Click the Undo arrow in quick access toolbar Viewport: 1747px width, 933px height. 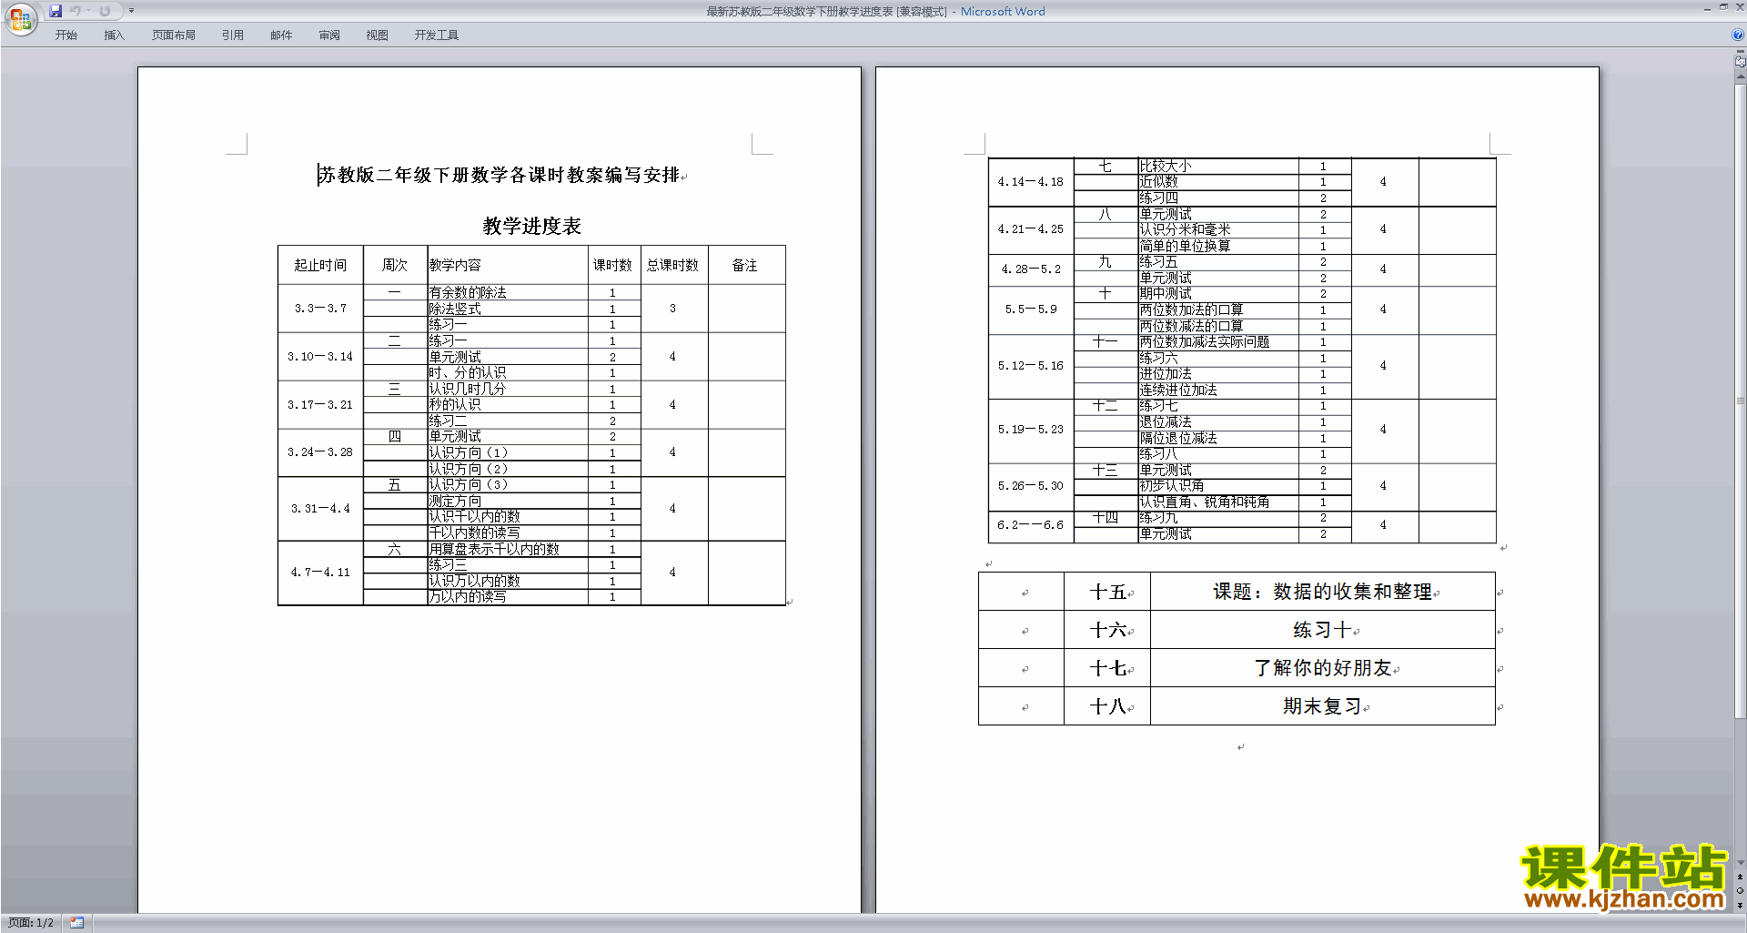point(76,11)
